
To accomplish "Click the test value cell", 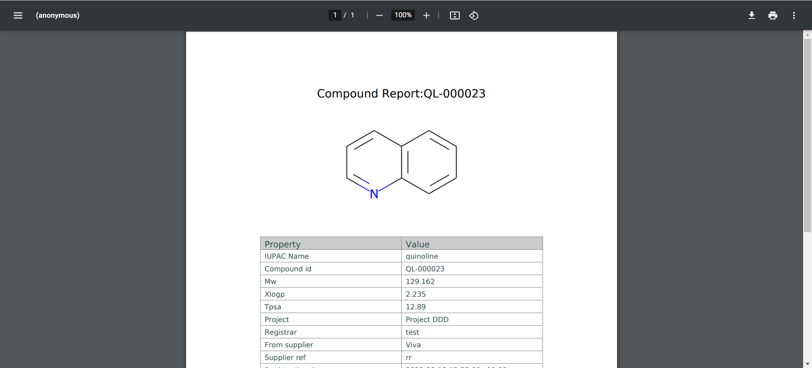I will pyautogui.click(x=472, y=332).
